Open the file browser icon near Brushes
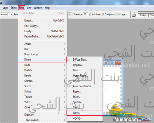This screenshot has height=123, width=154. pyautogui.click(x=134, y=15)
